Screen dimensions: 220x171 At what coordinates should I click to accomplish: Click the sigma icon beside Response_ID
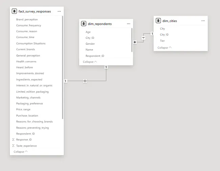coord(13,139)
